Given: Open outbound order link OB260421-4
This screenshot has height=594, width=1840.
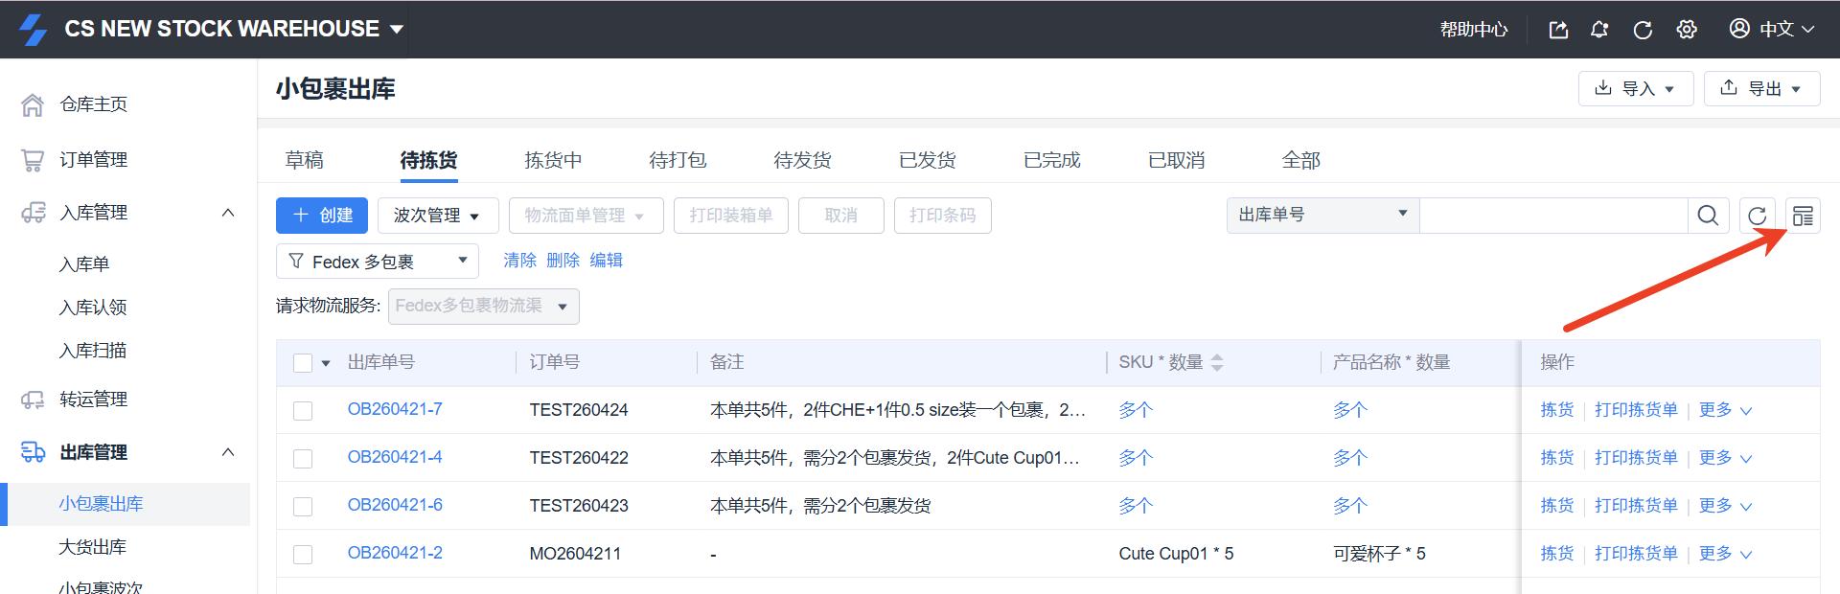Looking at the screenshot, I should (395, 457).
